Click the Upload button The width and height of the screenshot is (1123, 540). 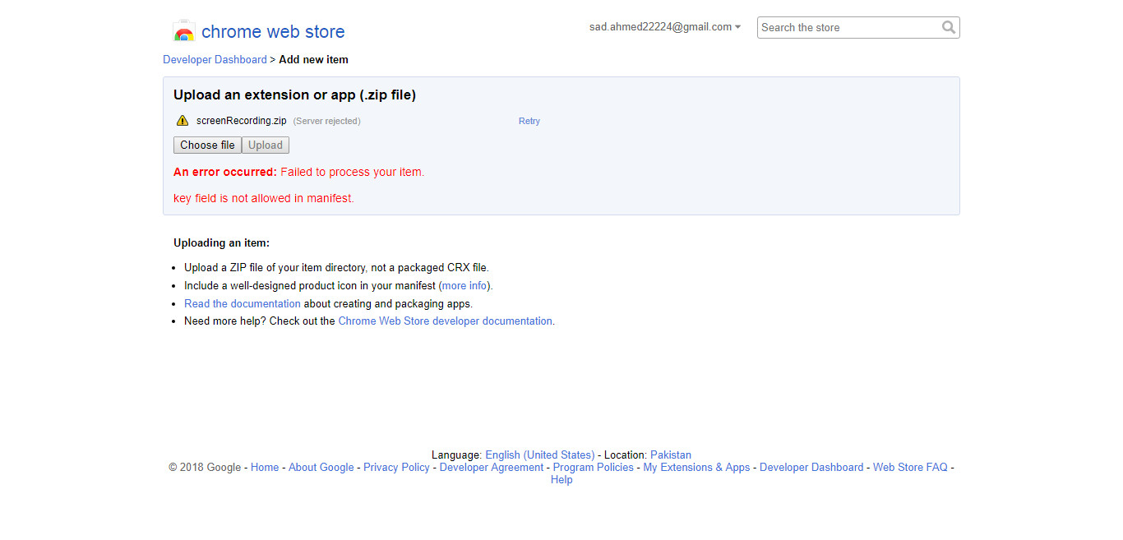(266, 145)
